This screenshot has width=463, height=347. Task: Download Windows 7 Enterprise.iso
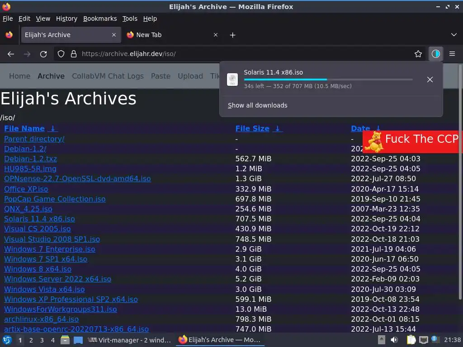pyautogui.click(x=50, y=249)
